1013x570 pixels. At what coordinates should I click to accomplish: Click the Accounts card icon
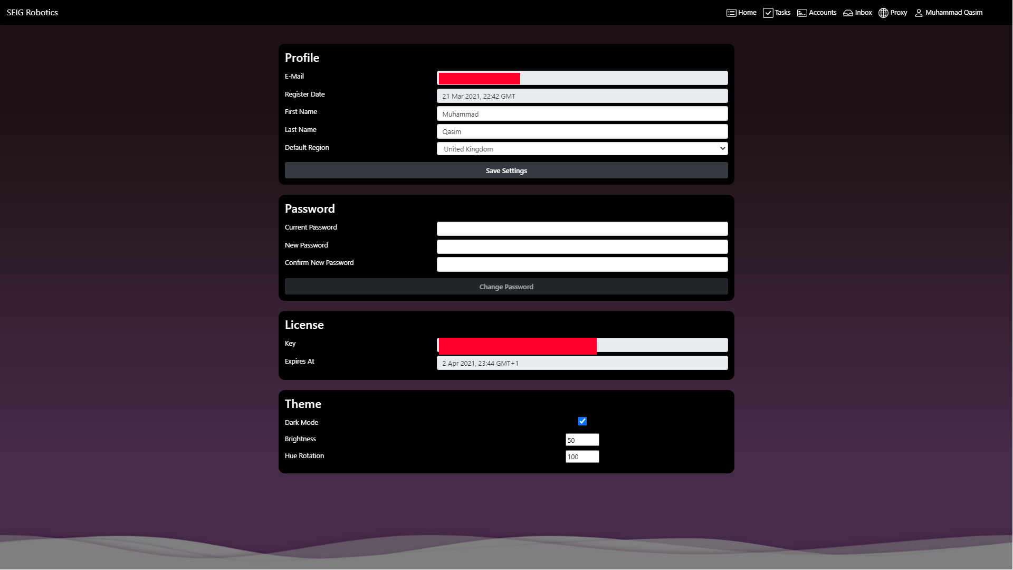click(802, 13)
